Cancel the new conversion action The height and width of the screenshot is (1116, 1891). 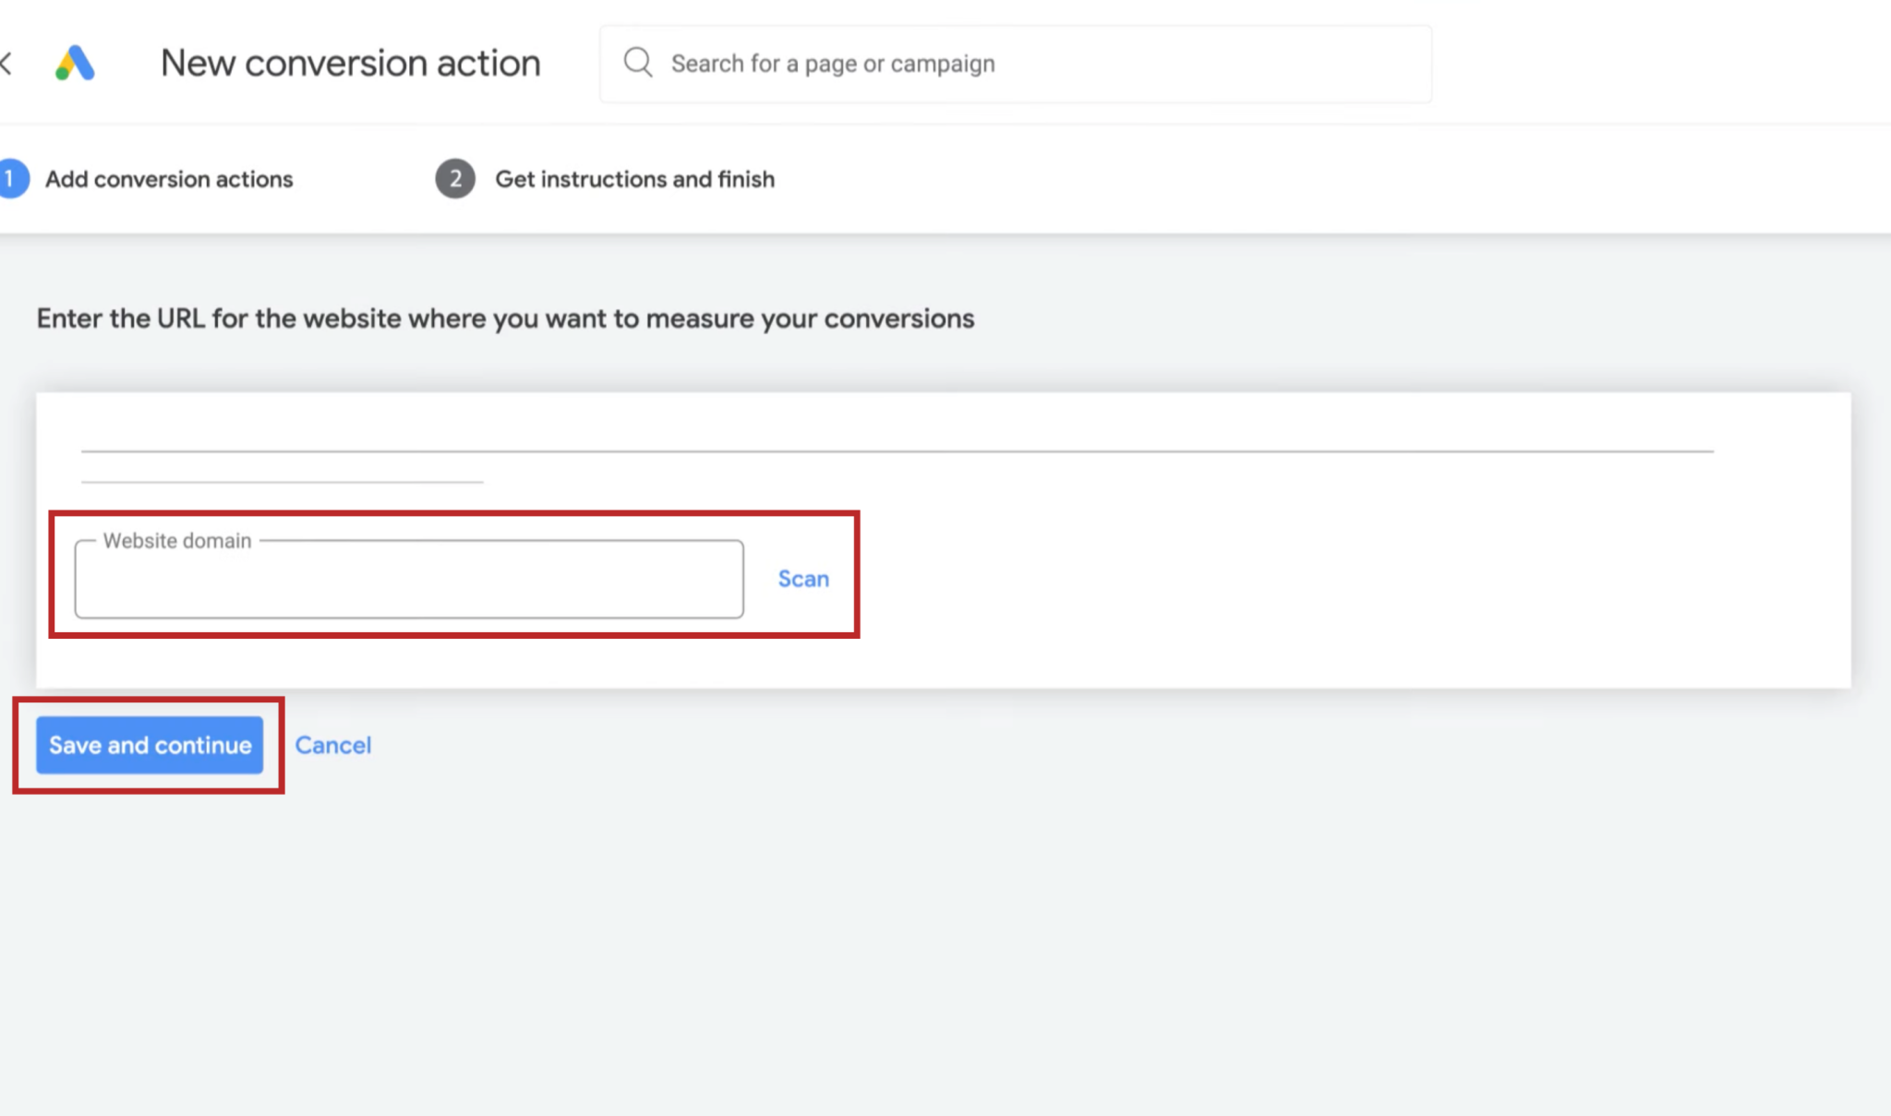332,745
